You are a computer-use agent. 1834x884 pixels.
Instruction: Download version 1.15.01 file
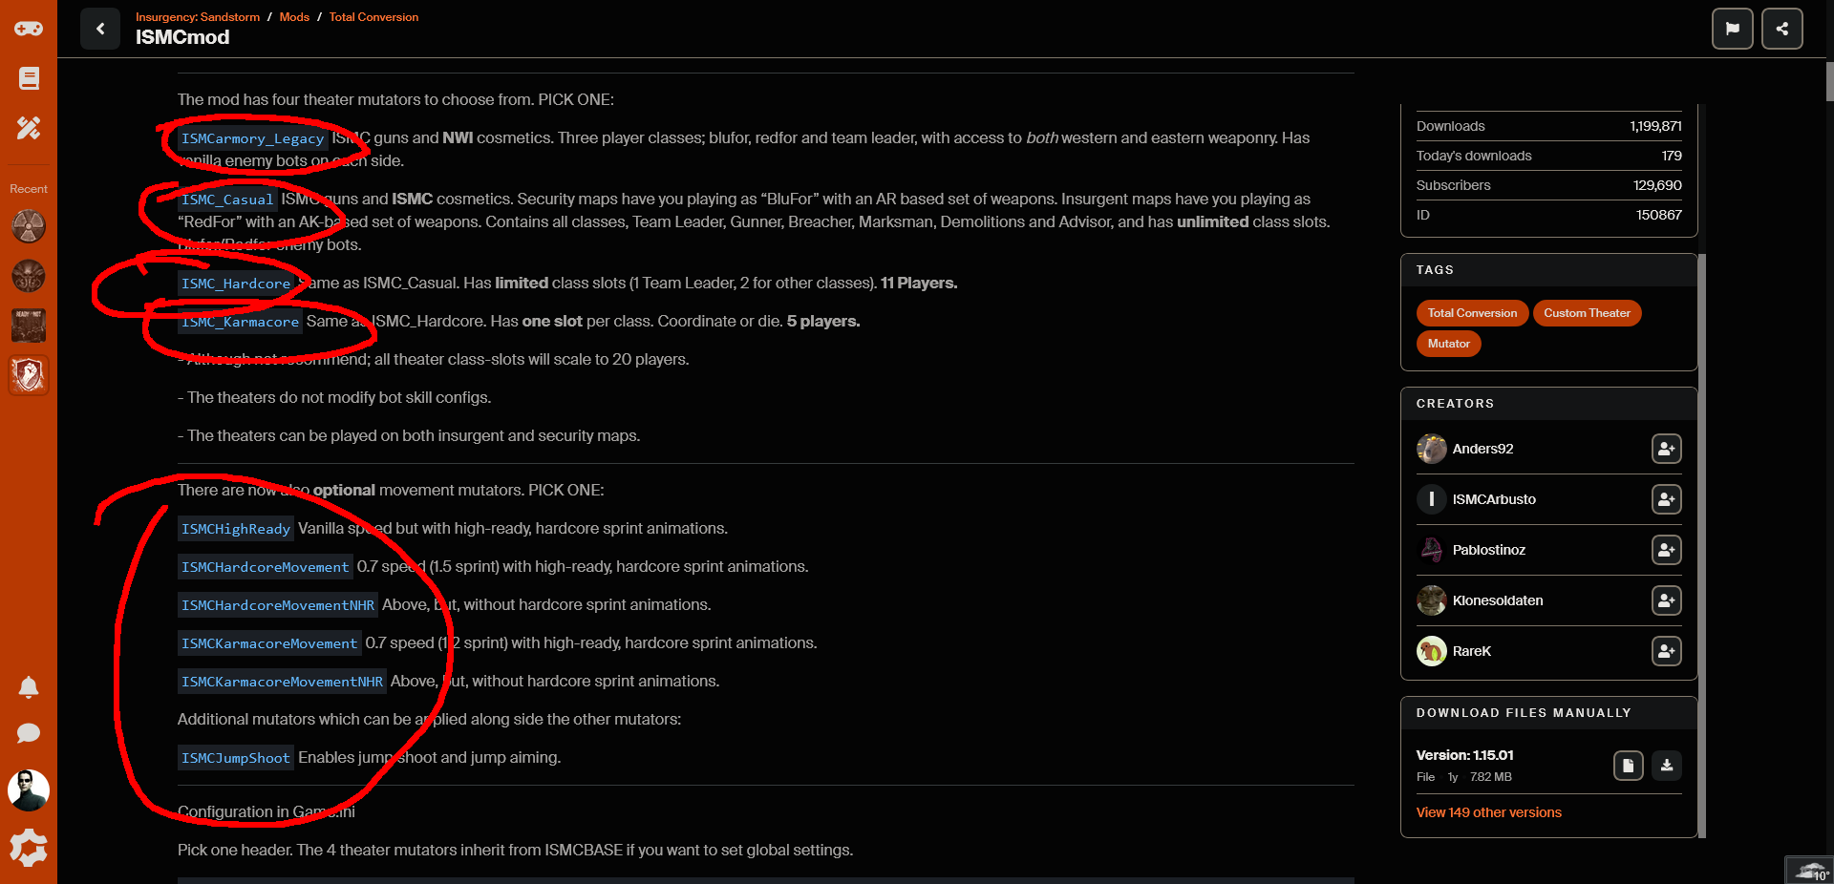click(x=1666, y=766)
